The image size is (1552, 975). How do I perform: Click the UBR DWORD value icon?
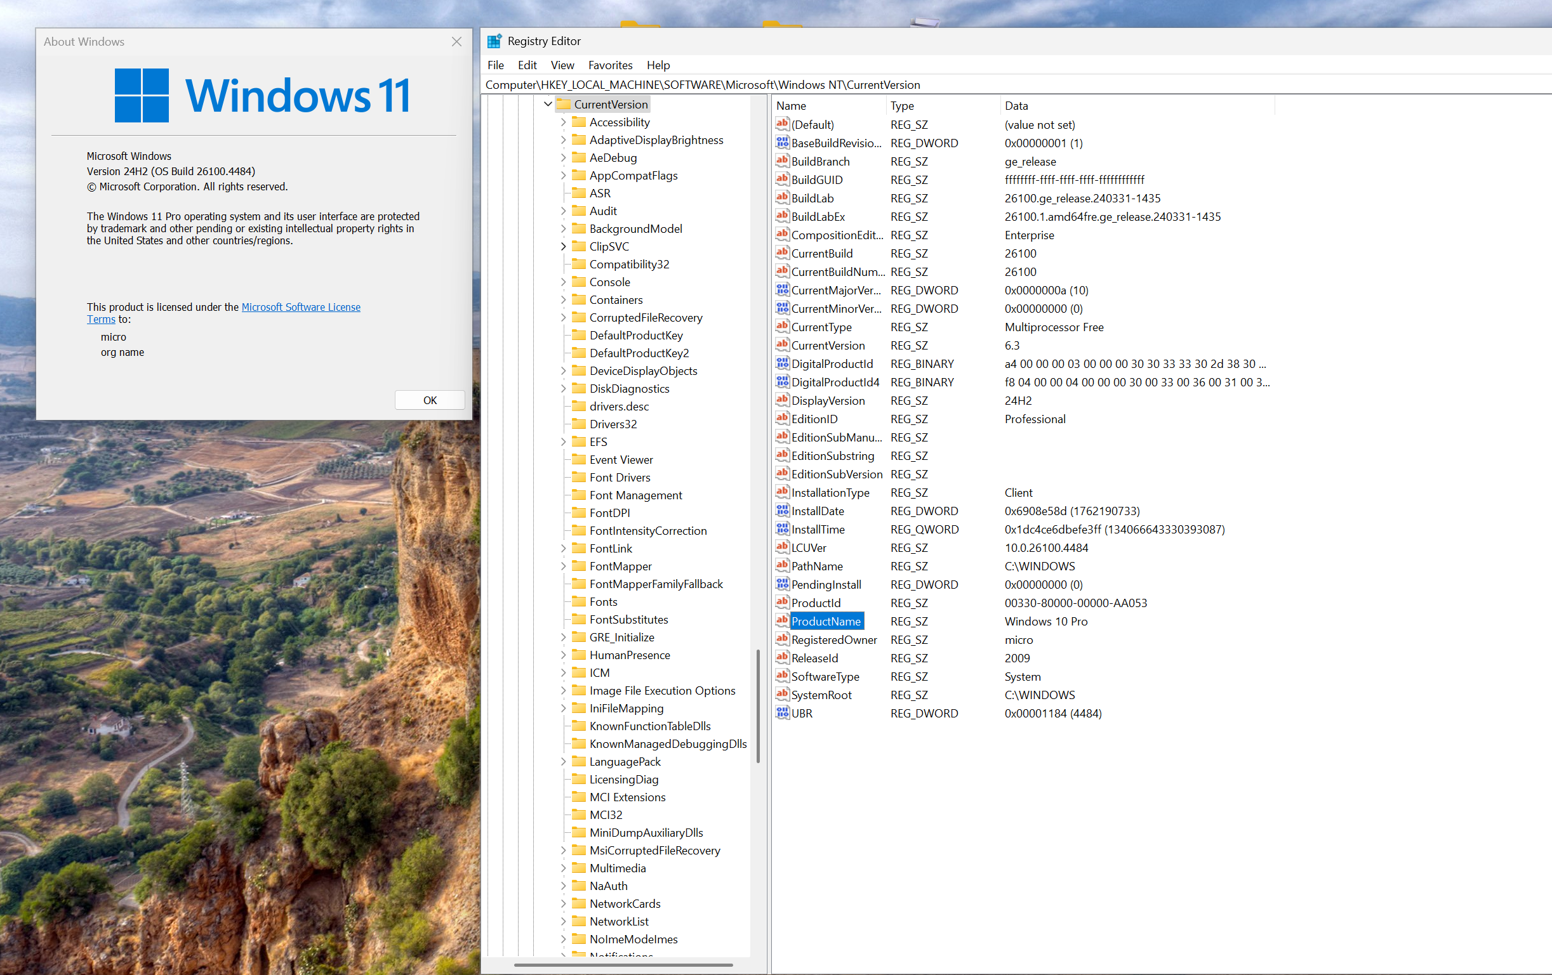(782, 713)
